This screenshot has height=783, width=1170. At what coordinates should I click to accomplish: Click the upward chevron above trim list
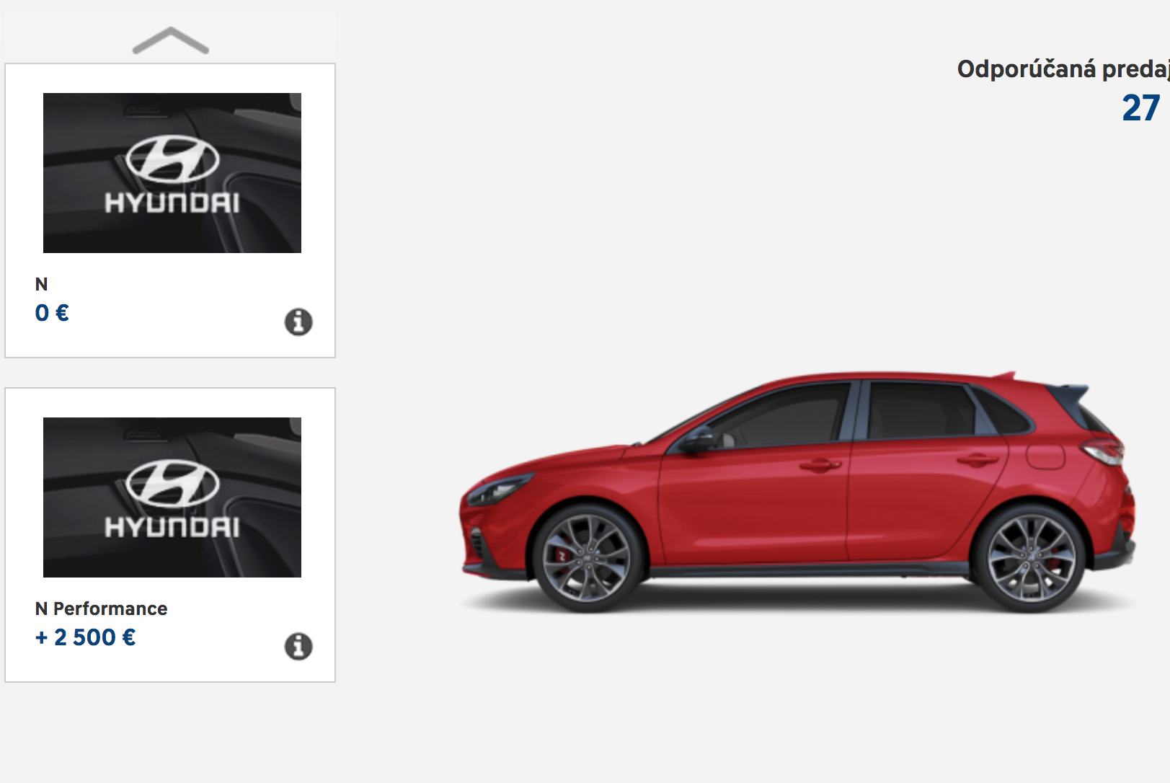click(x=171, y=40)
